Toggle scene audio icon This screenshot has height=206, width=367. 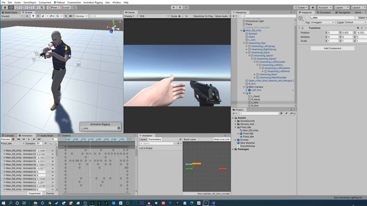tap(38, 16)
